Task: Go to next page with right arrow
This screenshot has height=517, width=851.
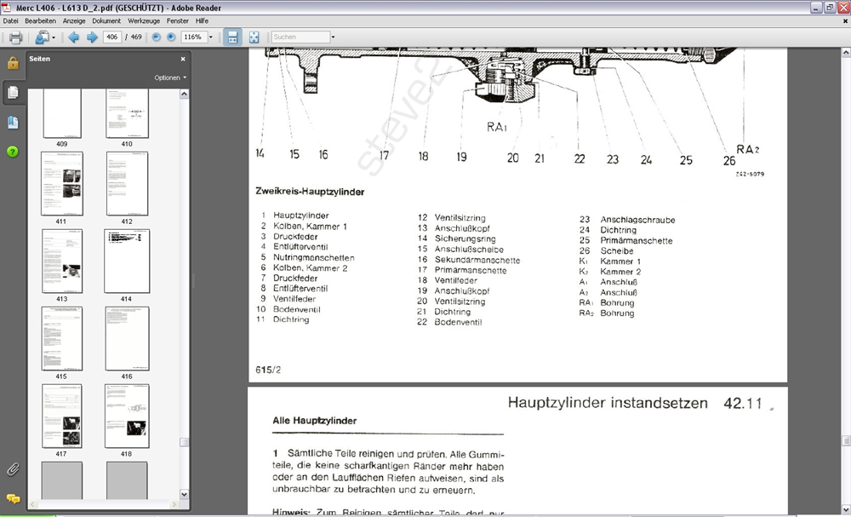Action: [92, 37]
